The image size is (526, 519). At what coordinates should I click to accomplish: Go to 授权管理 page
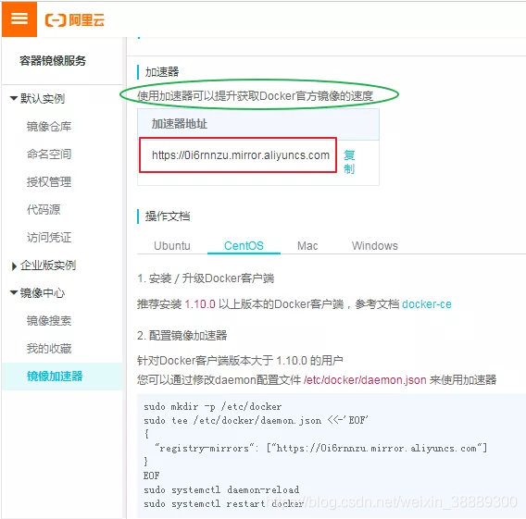coord(49,182)
